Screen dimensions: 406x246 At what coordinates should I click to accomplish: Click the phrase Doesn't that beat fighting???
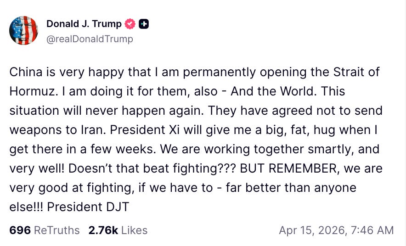click(152, 168)
